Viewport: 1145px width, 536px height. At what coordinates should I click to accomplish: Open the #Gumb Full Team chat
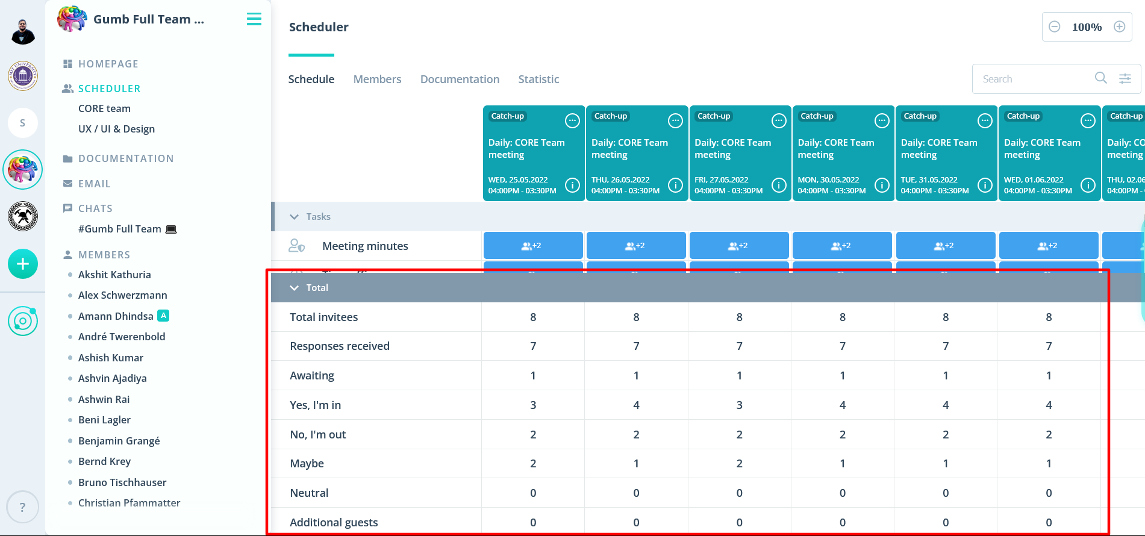point(127,229)
